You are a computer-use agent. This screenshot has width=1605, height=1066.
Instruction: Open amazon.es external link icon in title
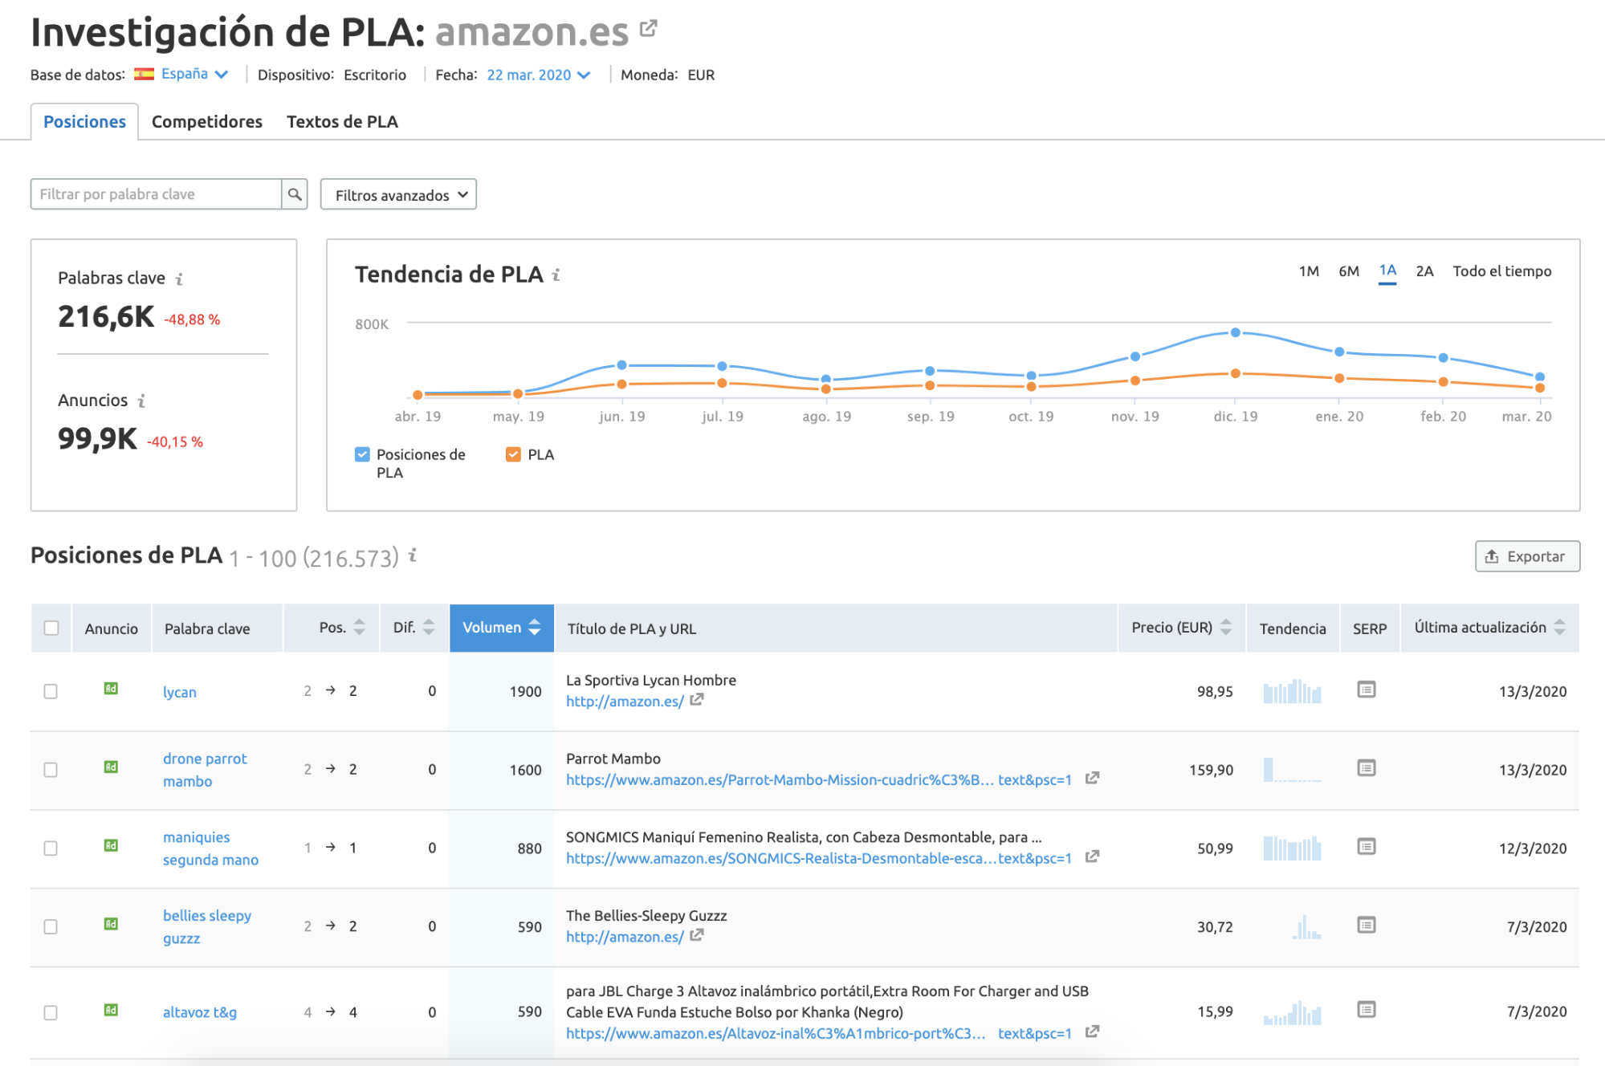tap(649, 29)
